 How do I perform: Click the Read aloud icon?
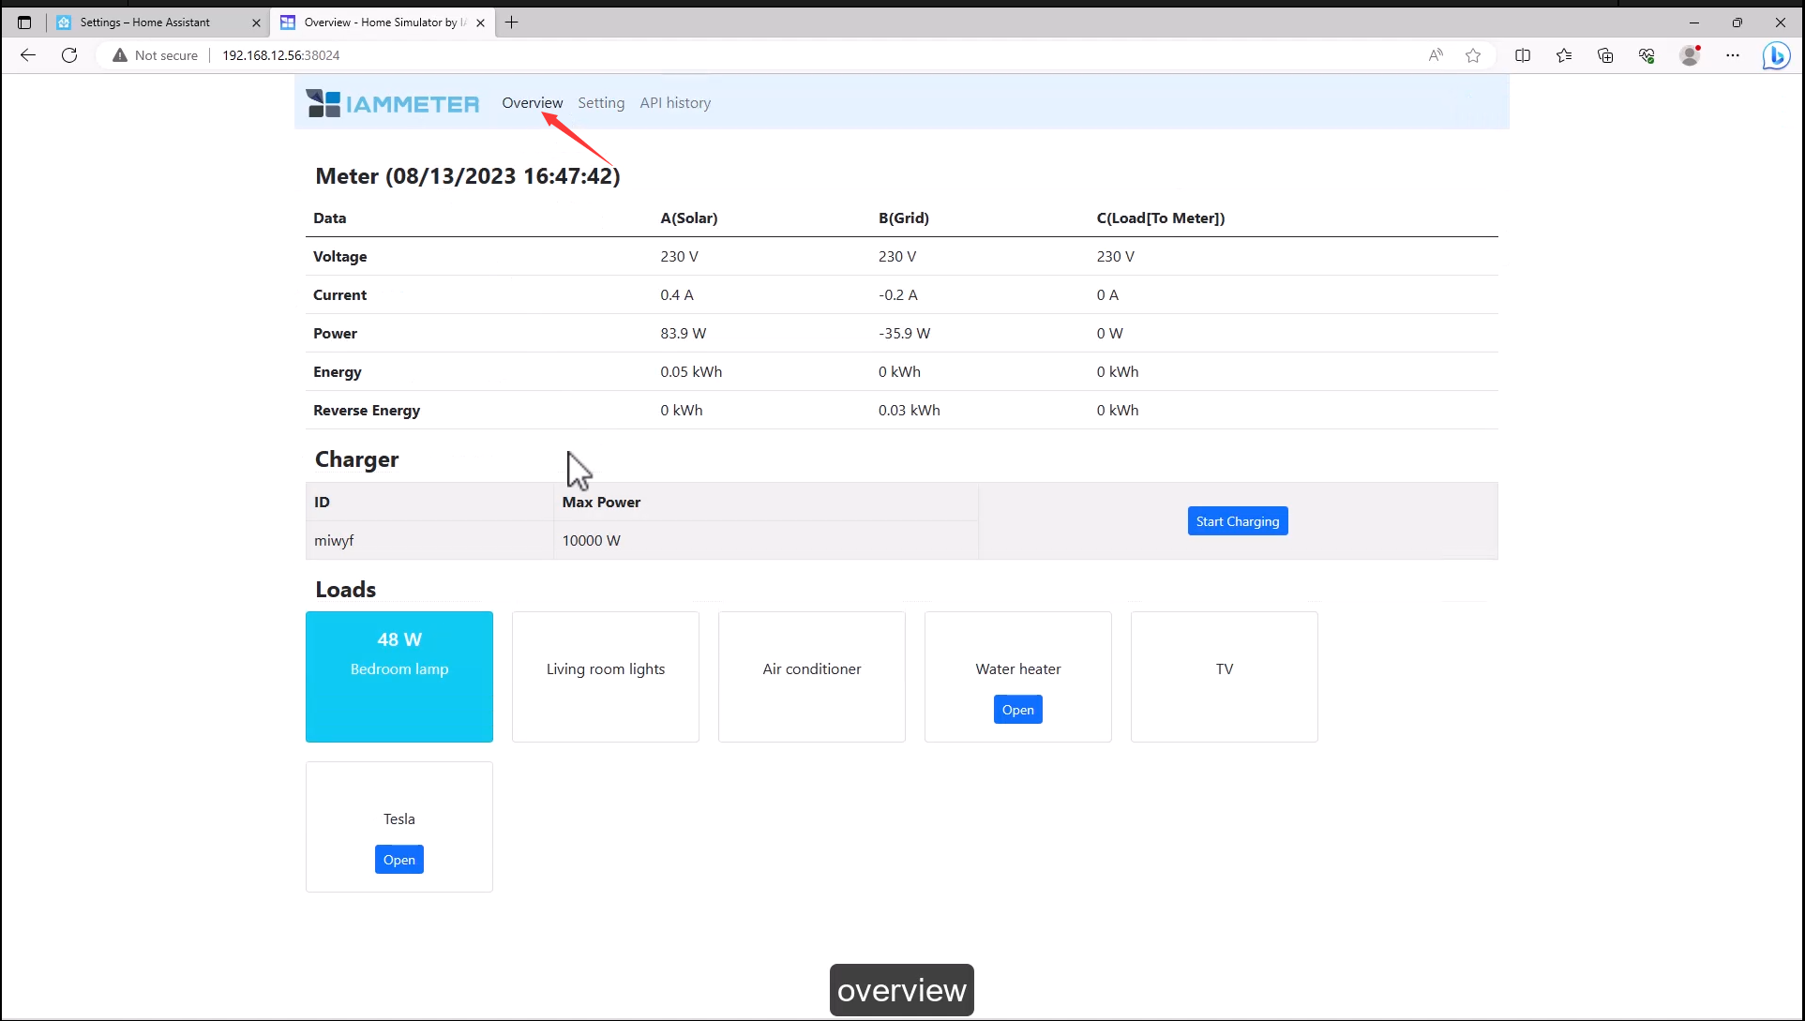point(1436,55)
